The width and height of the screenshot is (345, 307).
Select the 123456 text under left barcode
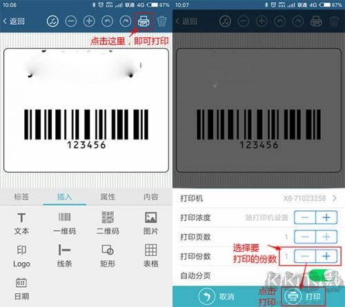pyautogui.click(x=86, y=145)
